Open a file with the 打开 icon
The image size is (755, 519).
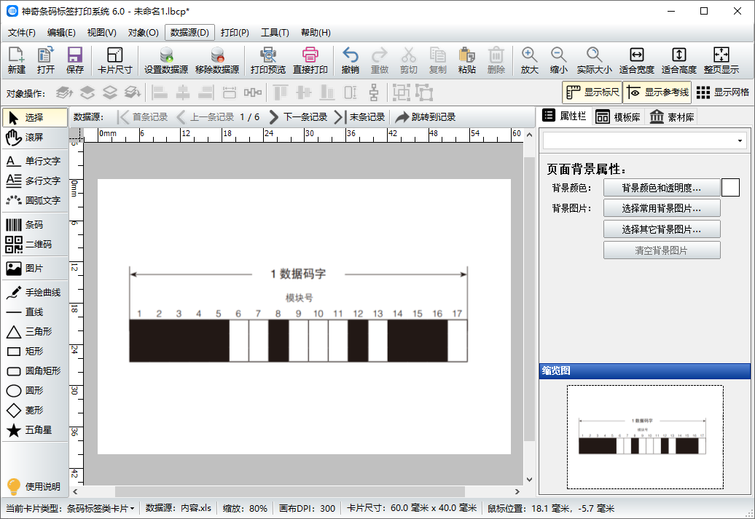(46, 60)
